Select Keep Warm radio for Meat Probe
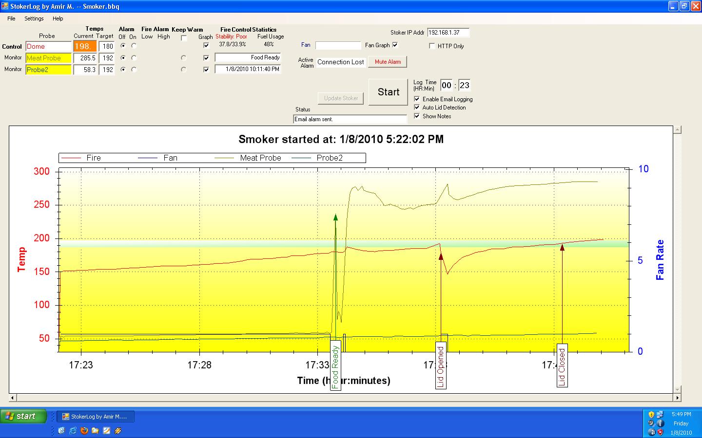 tap(184, 57)
